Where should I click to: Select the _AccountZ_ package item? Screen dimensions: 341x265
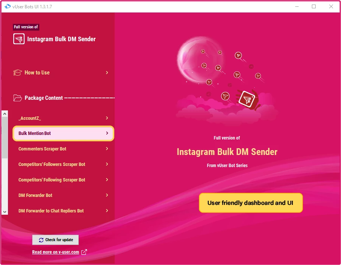(63, 118)
